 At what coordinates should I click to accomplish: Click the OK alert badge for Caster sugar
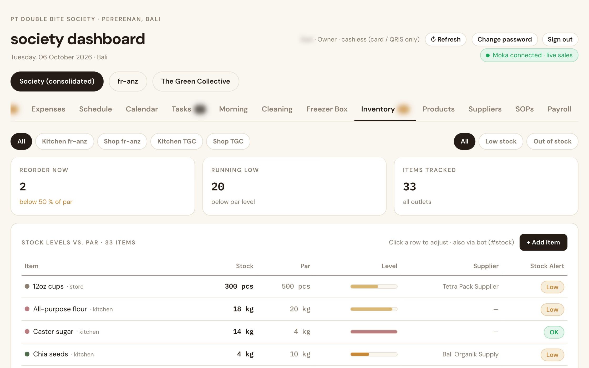coord(554,332)
